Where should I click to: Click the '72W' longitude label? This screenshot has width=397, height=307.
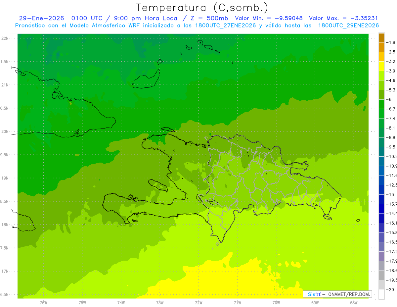199,302
